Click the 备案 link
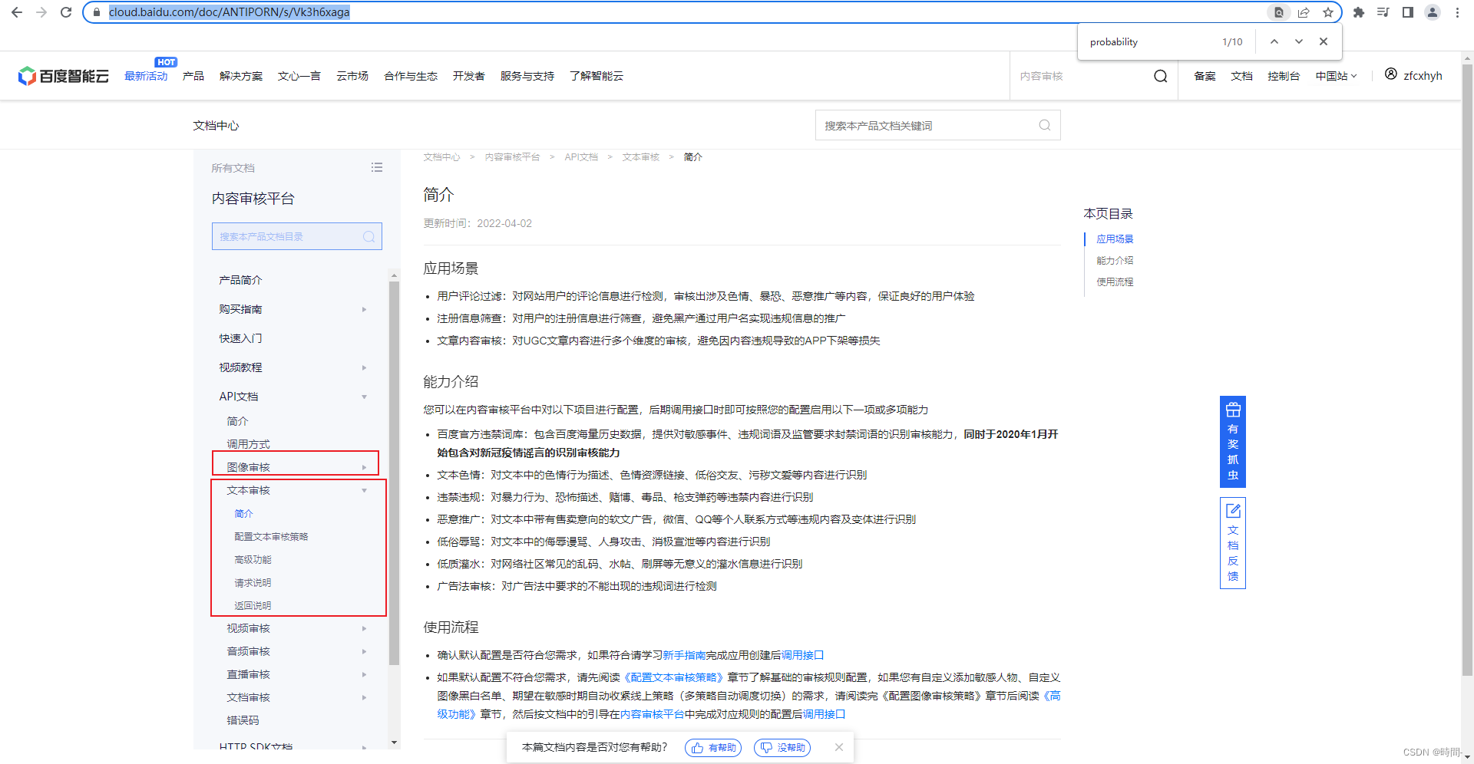 (1205, 76)
